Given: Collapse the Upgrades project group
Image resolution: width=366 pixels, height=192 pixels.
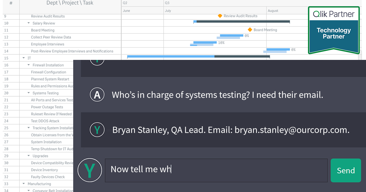Looking at the screenshot, I should [x=29, y=156].
